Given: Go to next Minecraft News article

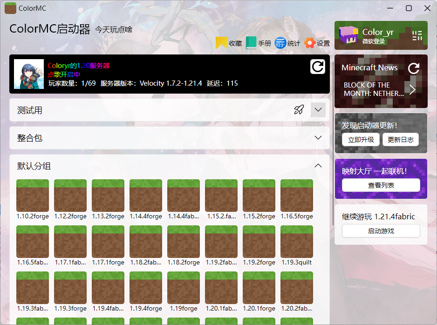Looking at the screenshot, I should click(x=412, y=89).
